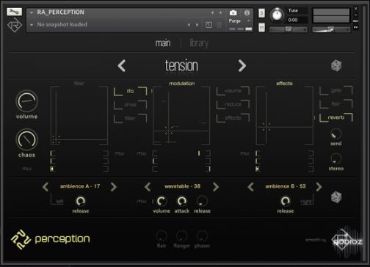Image resolution: width=370 pixels, height=267 pixels.
Task: Click inside the modulation XY pad
Action: click(181, 115)
